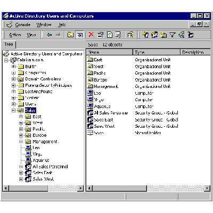
Task: Collapse the Fabrikam.com domain node
Action: pos(6,60)
